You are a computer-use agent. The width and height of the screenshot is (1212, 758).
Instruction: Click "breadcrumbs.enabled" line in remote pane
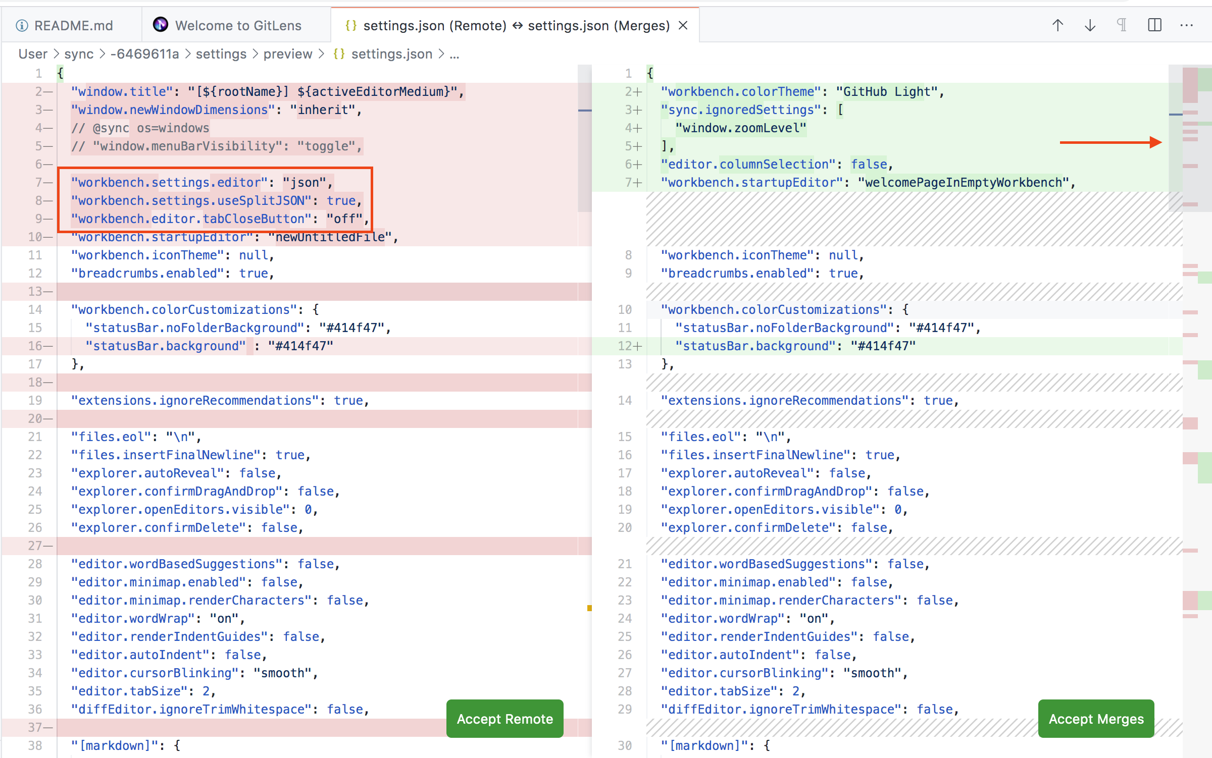coord(173,273)
